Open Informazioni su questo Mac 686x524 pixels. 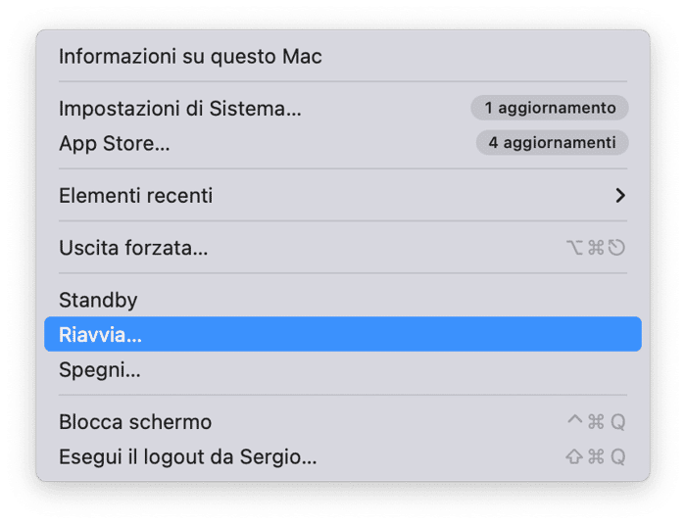click(190, 57)
